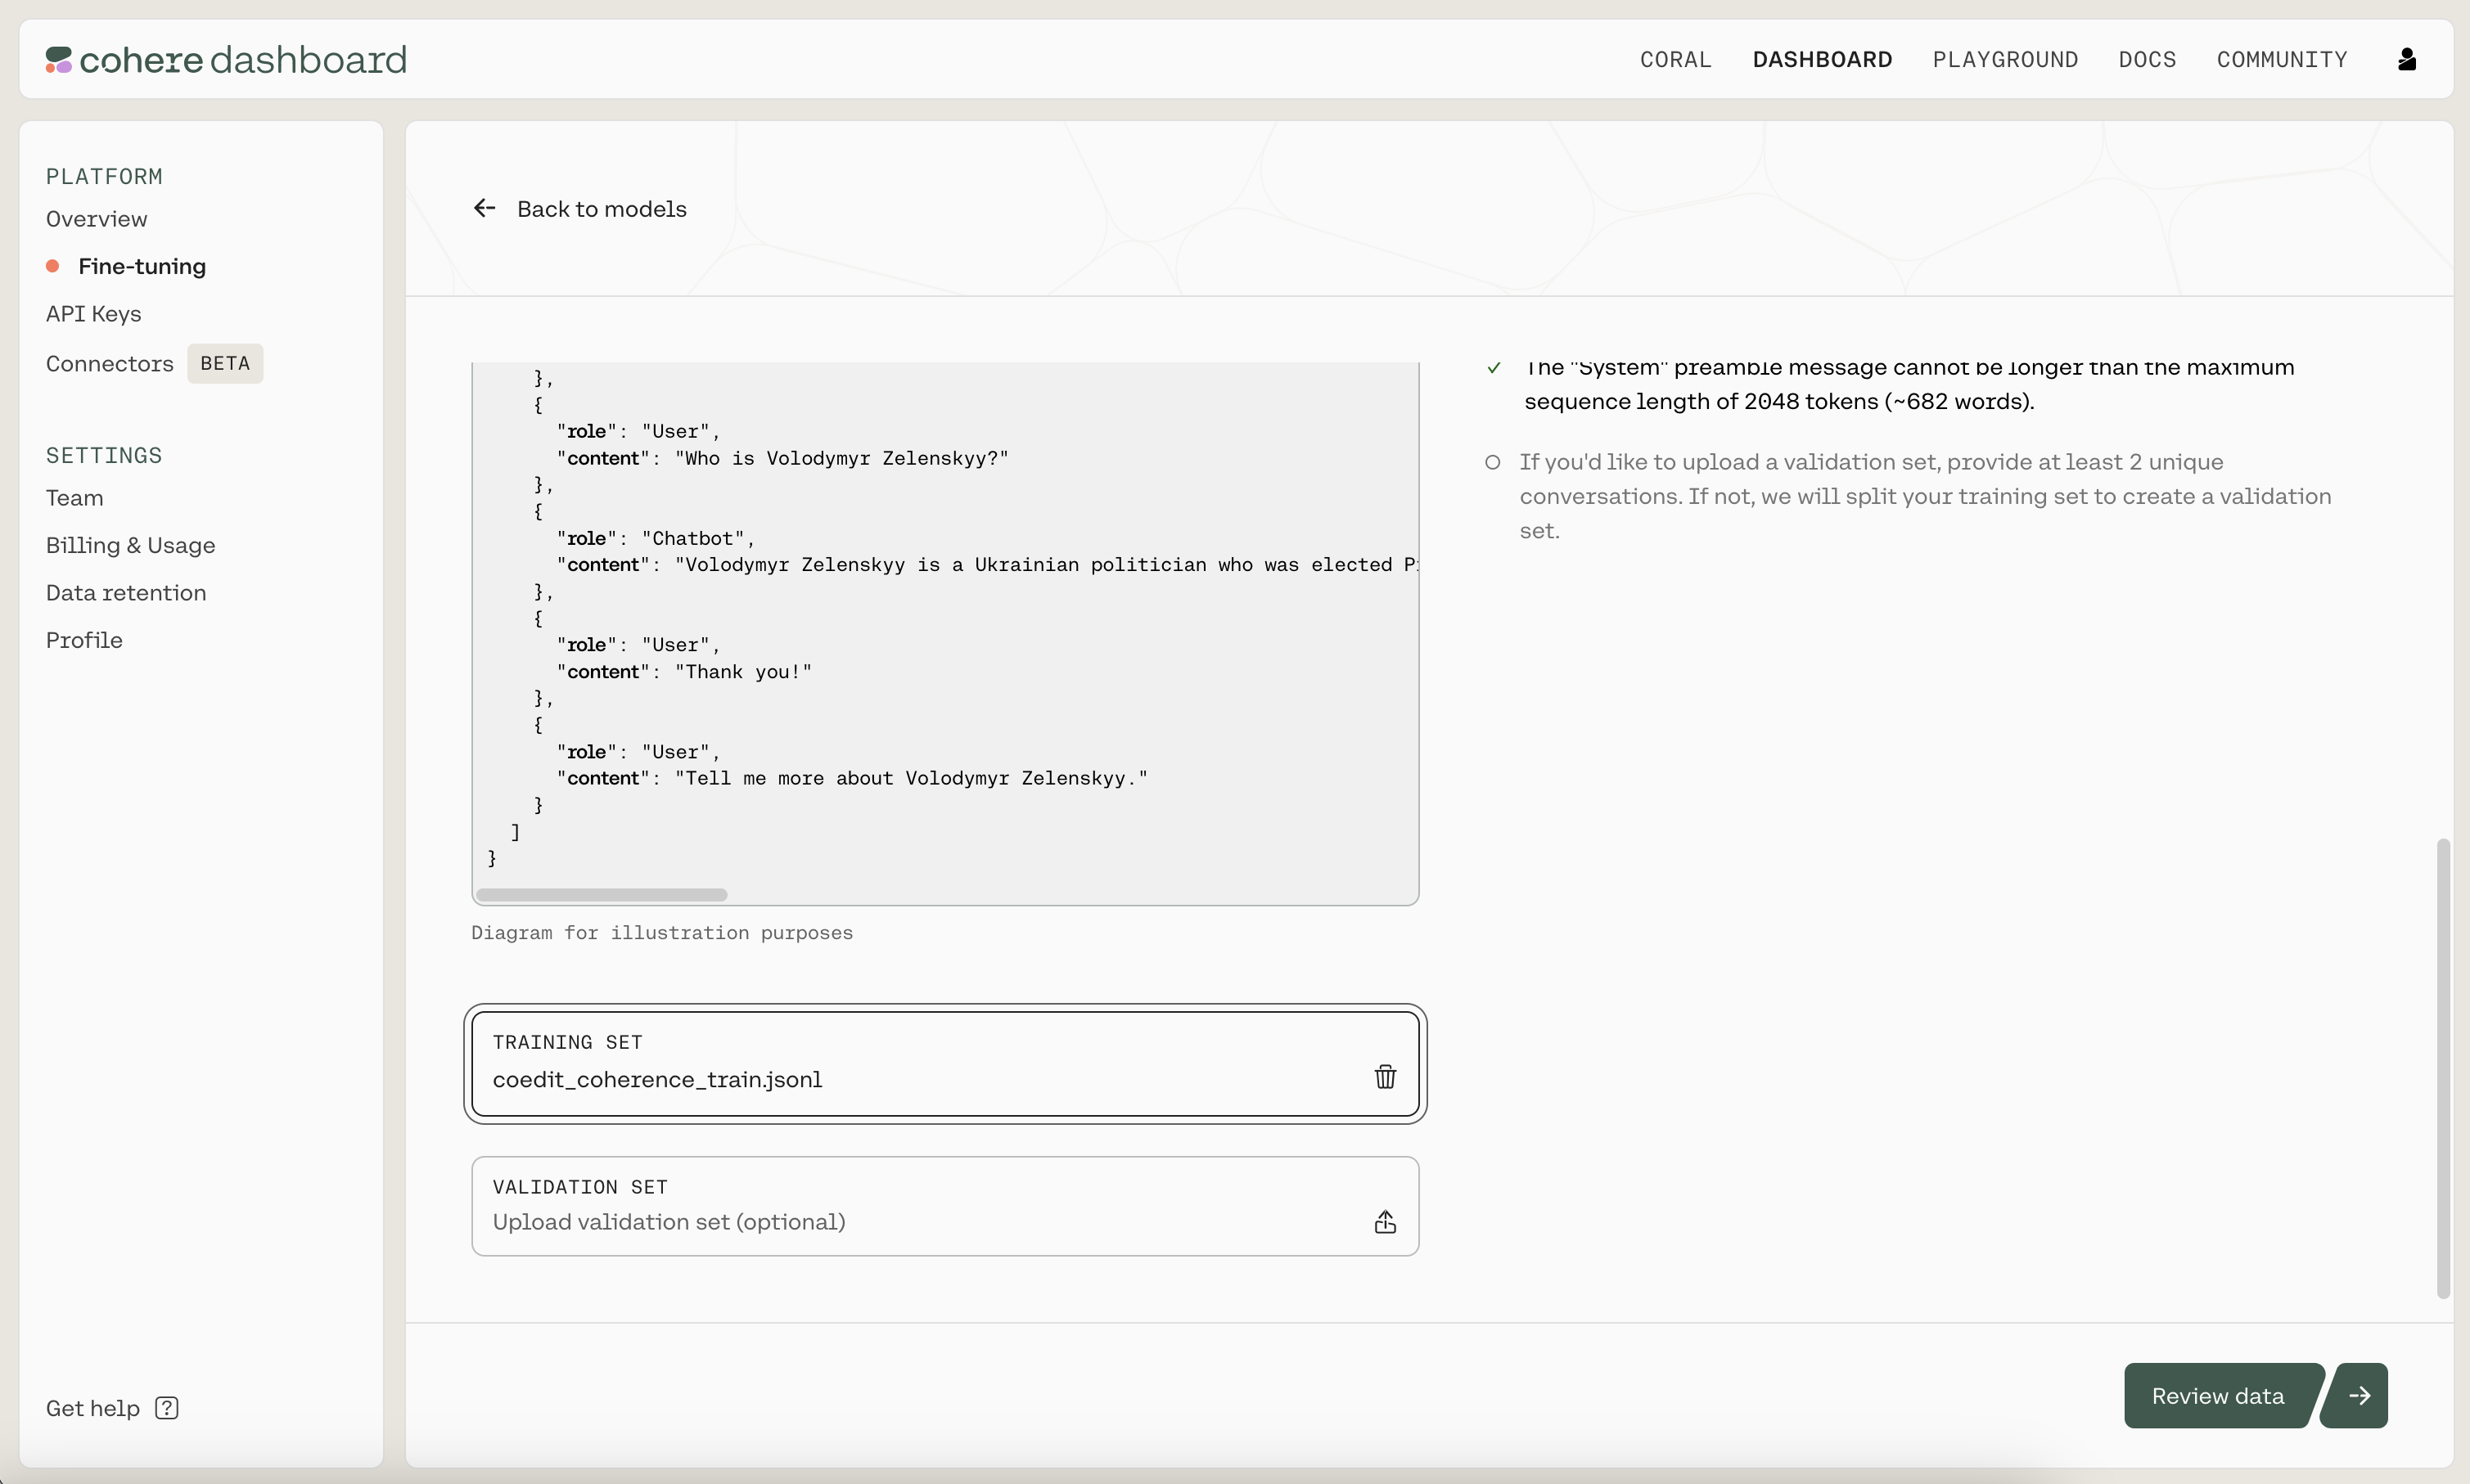This screenshot has width=2470, height=1484.
Task: Click the Cohere logo icon
Action: (59, 60)
